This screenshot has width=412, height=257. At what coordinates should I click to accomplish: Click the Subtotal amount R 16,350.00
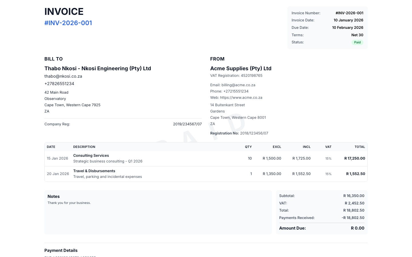point(354,196)
